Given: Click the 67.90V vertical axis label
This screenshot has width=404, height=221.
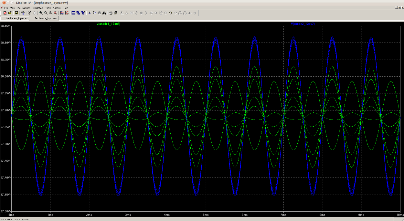Looking at the screenshot, I should tap(5, 110).
